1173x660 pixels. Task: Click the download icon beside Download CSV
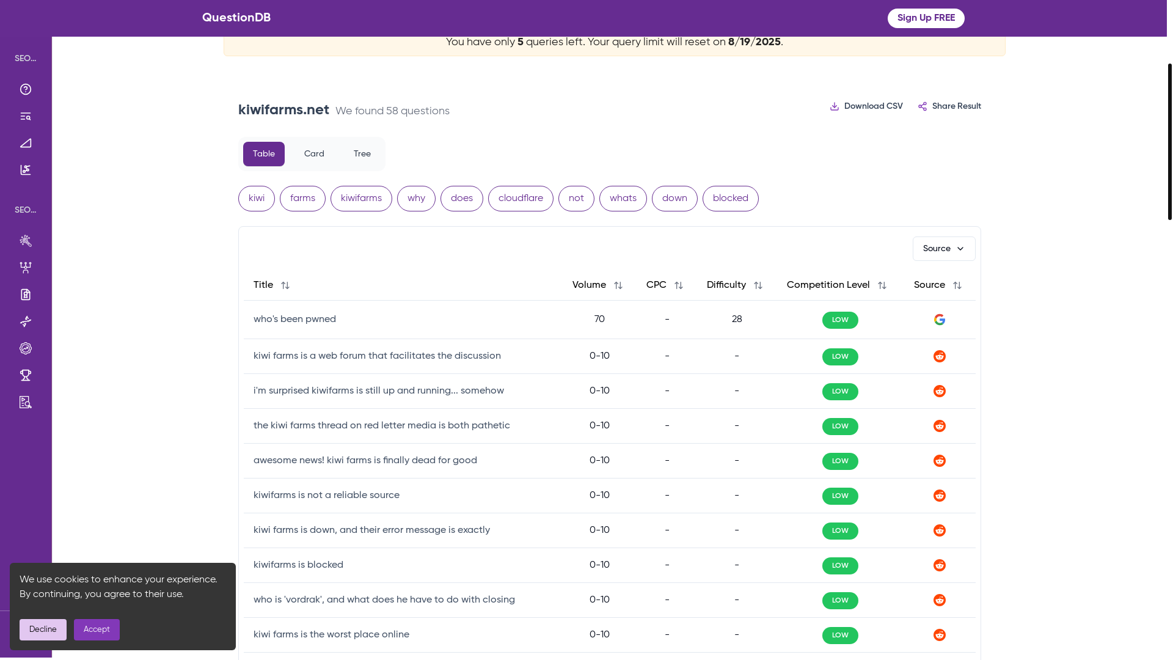(835, 106)
